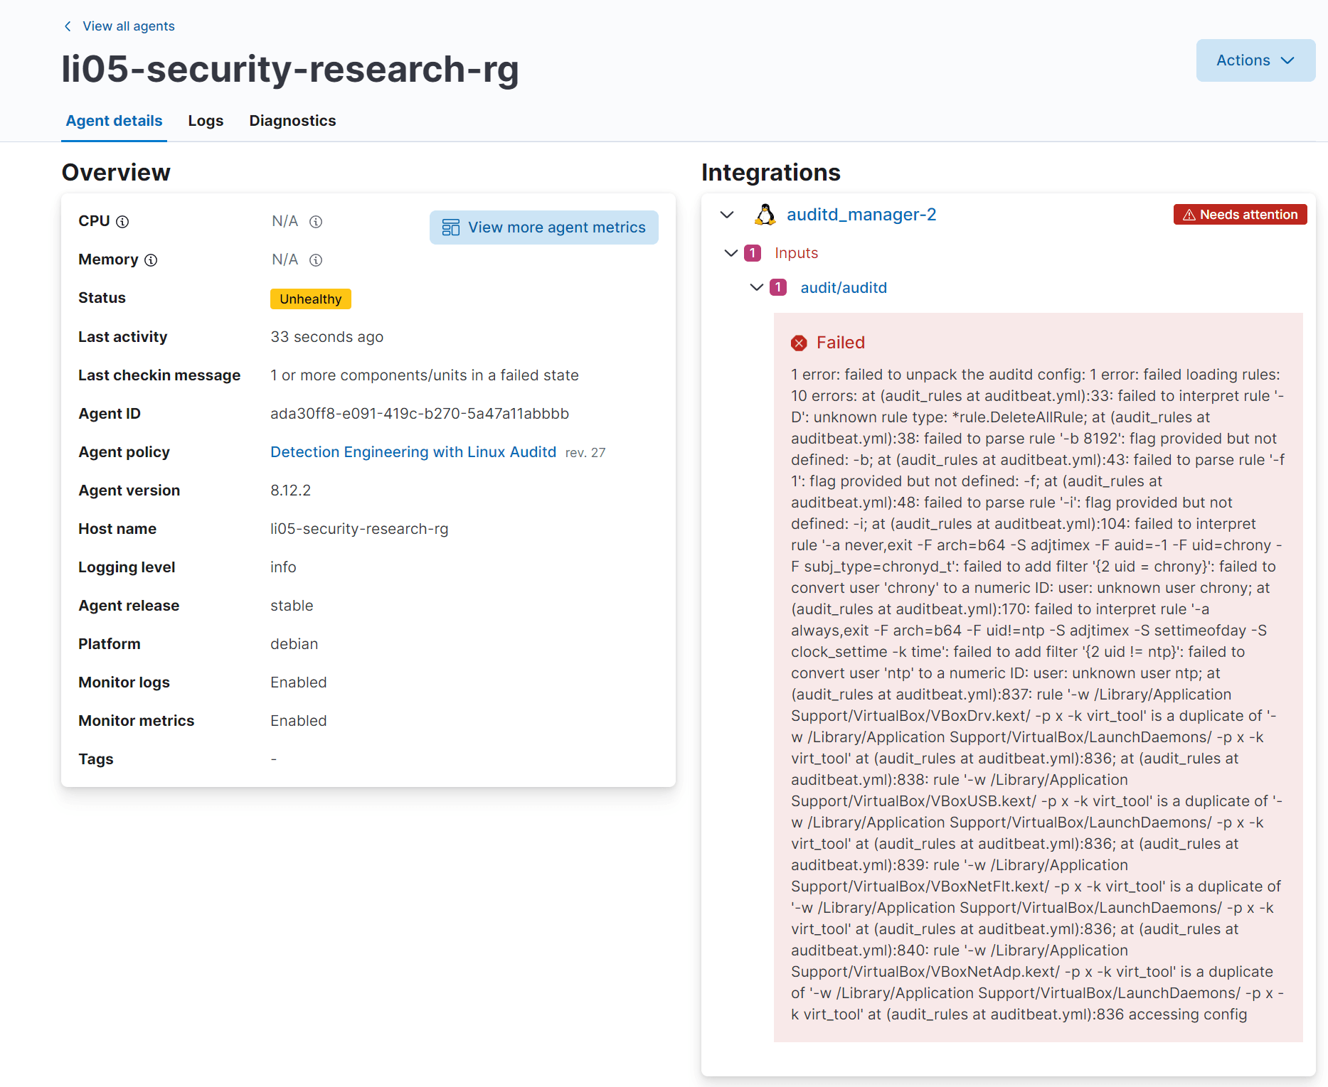Screen dimensions: 1328x1087
Task: Open the Actions dropdown menu
Action: [1255, 60]
